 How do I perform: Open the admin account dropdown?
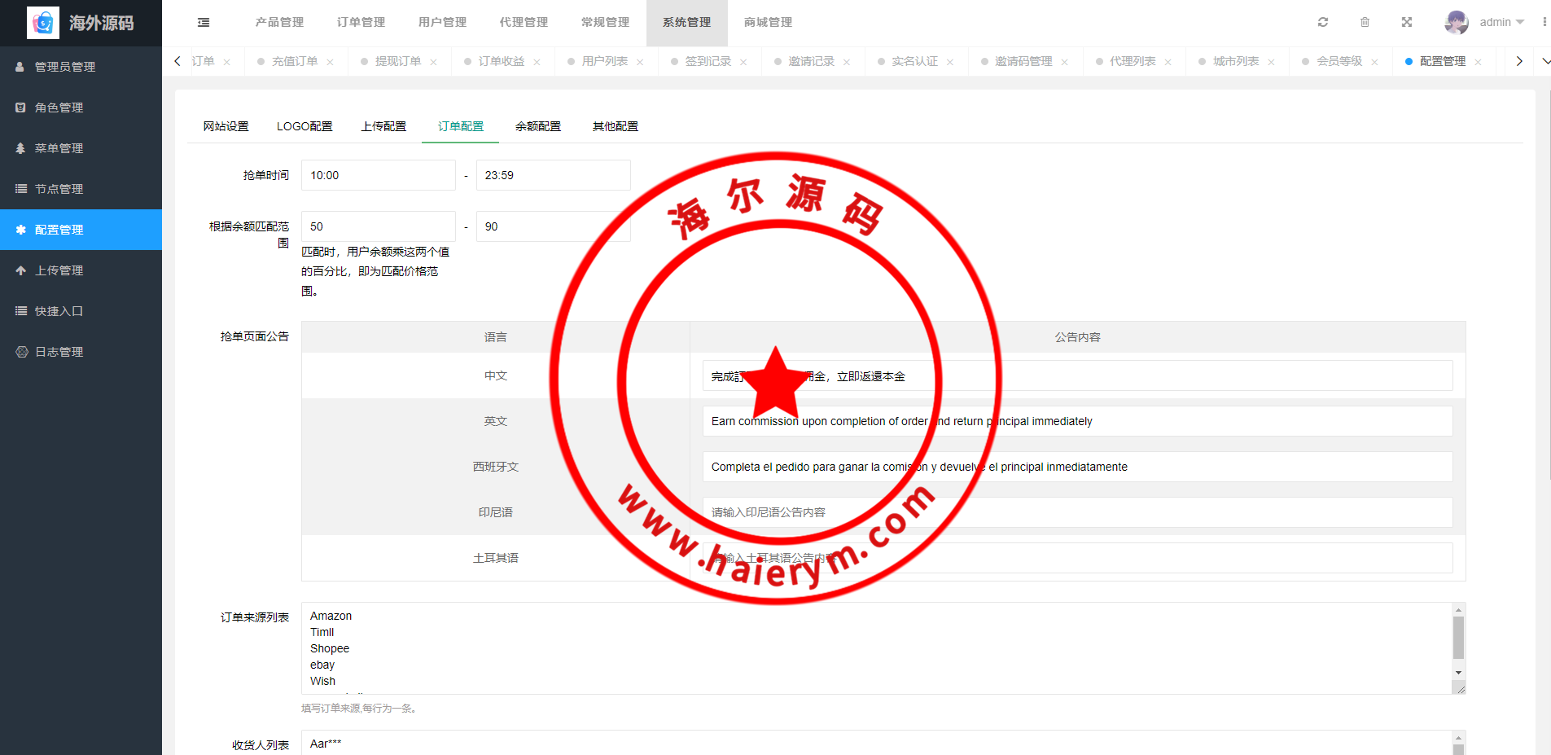(1501, 22)
